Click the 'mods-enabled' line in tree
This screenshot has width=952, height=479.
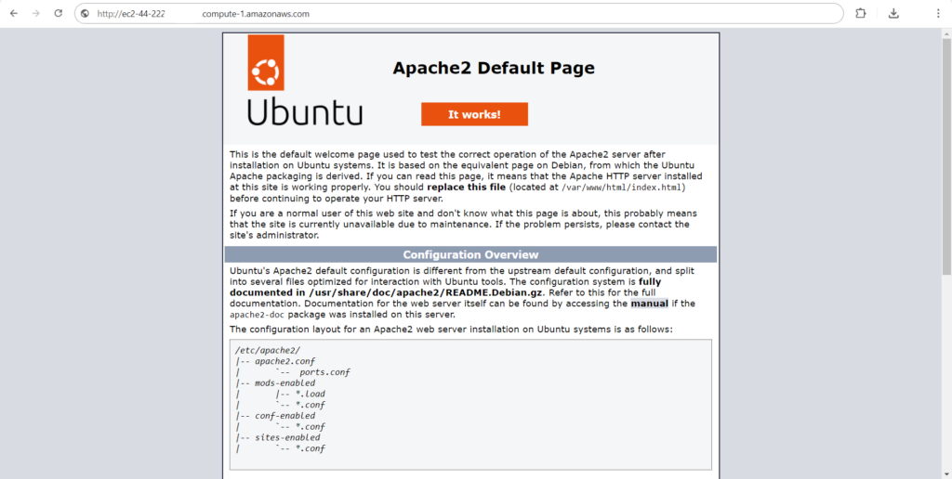point(285,383)
